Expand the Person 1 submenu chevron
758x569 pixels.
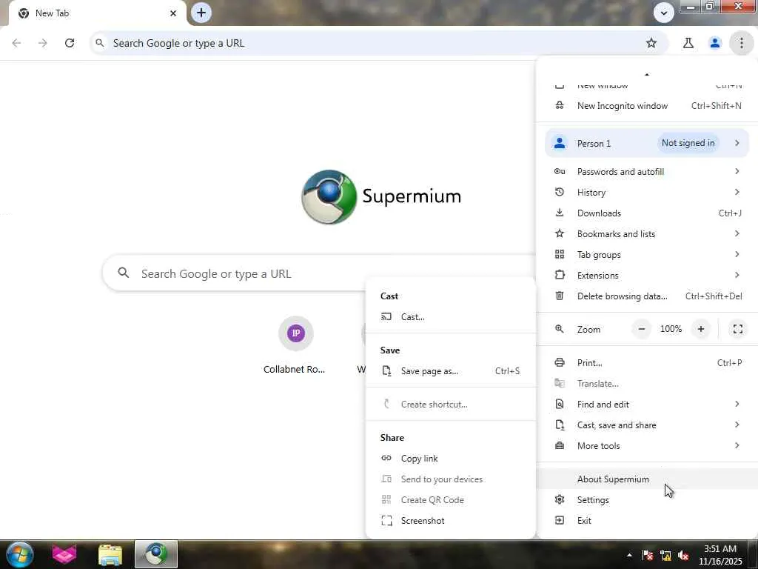point(737,143)
